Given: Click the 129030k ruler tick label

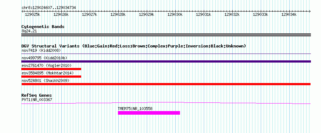Looking at the screenshot, I should (x=175, y=14).
